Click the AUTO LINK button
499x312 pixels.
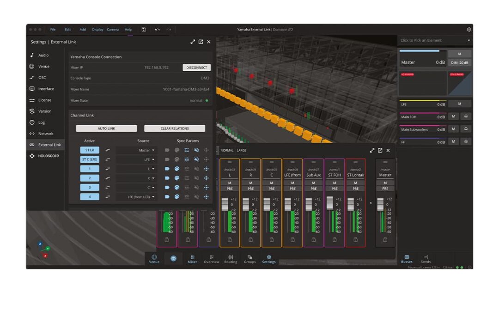click(x=106, y=128)
